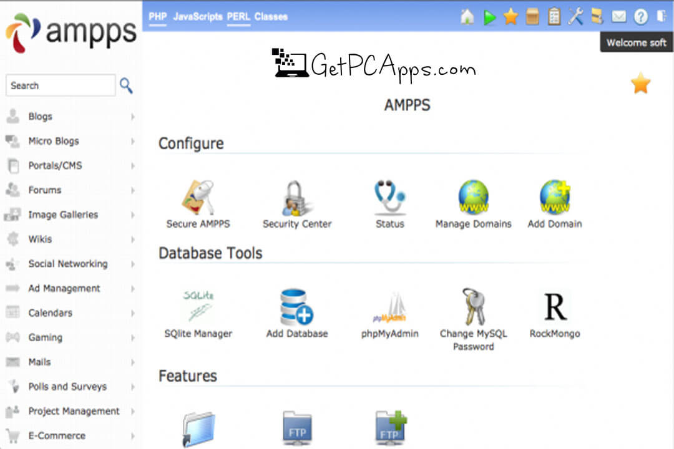Go to Home via house icon

click(x=467, y=17)
